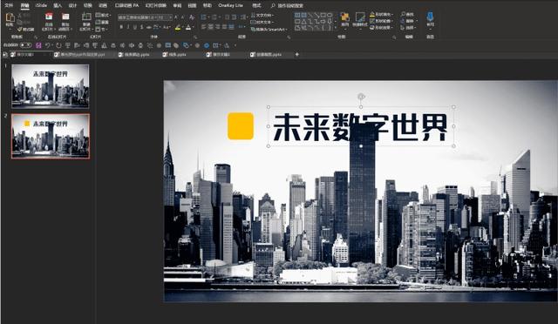Image resolution: width=558 pixels, height=324 pixels.
Task: Align text left in Paragraph group
Action: (203, 27)
